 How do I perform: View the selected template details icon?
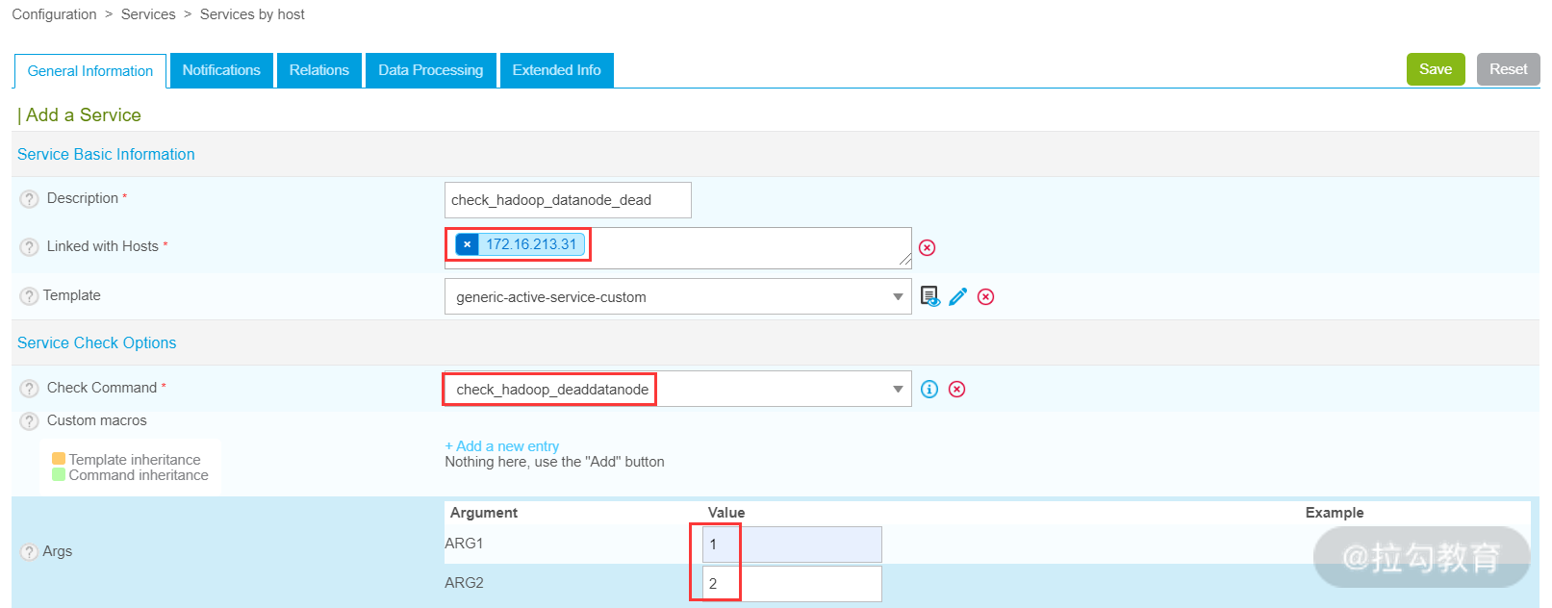tap(930, 296)
